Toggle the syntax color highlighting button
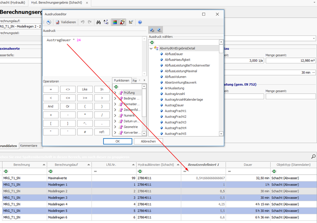This screenshot has height=223, width=317. coord(115,22)
